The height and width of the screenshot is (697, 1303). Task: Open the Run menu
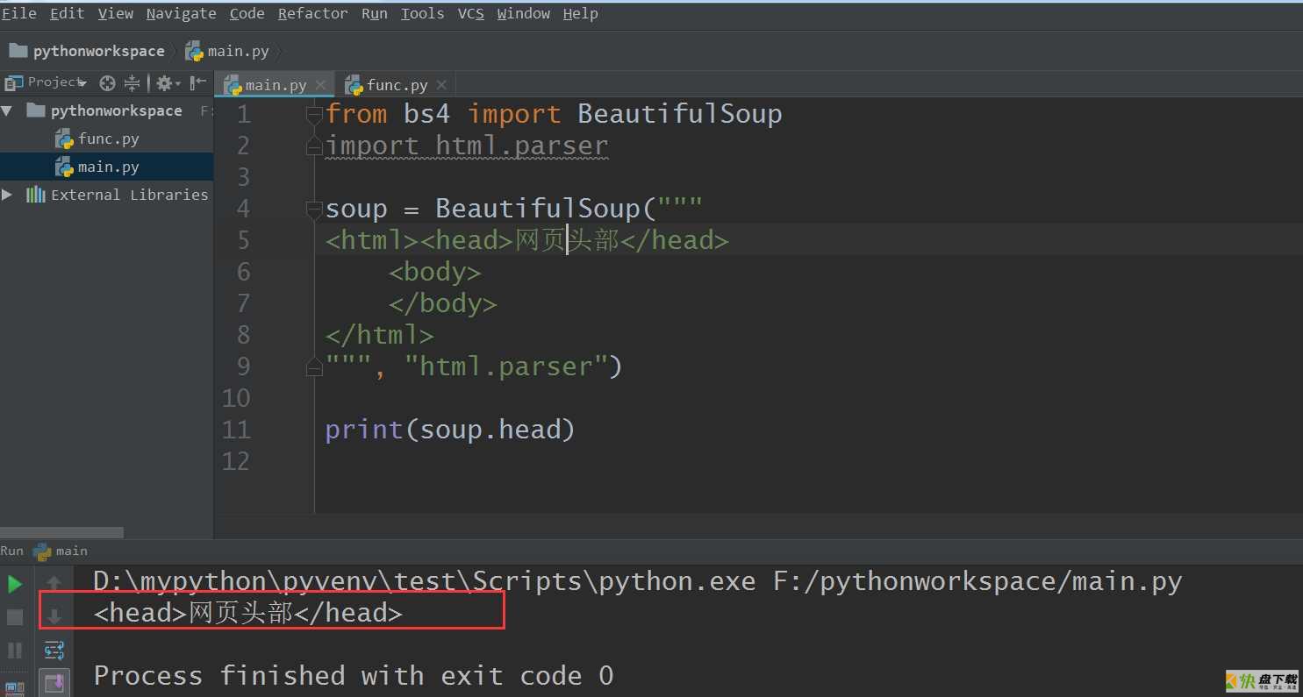point(374,13)
